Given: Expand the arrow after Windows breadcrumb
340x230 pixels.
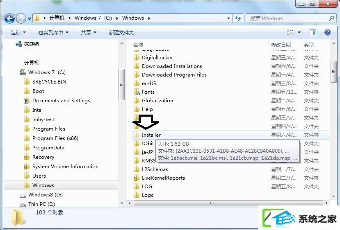Looking at the screenshot, I should coord(149,18).
